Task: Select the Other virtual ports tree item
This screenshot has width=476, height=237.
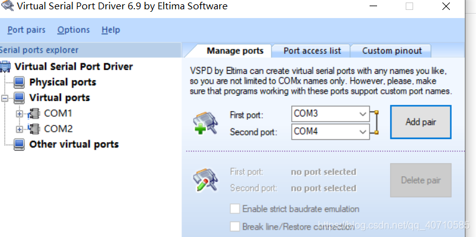Action: [74, 144]
